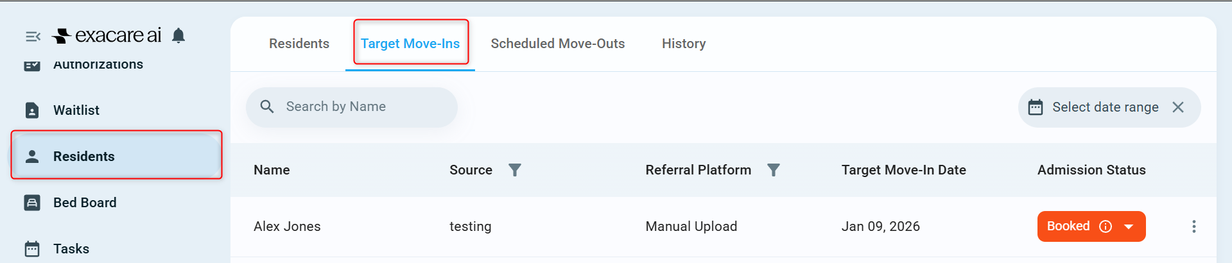Filter the Referral Platform column
Screen dimensions: 1232x263
click(774, 170)
